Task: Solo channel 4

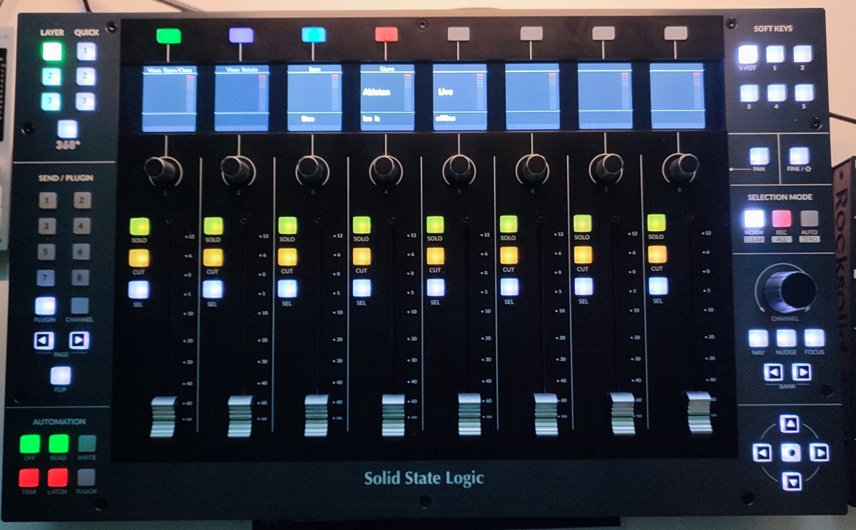Action: point(362,225)
